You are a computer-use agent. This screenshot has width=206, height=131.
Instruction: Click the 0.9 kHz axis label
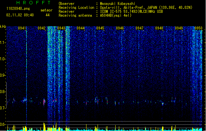[x=3, y=75]
